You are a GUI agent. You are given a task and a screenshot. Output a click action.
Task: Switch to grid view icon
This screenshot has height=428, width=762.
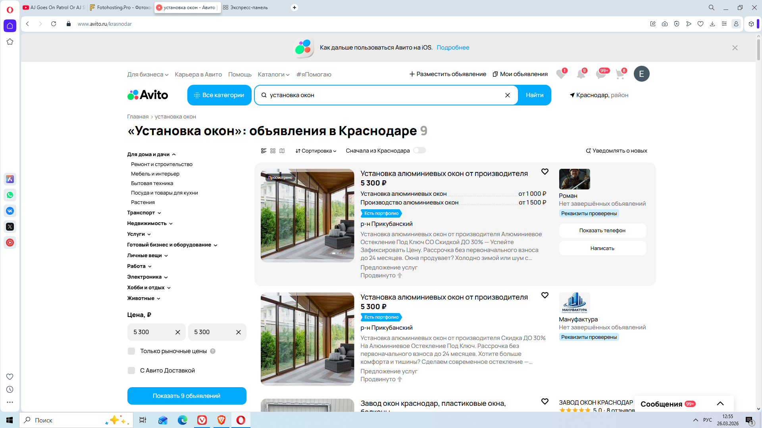(273, 151)
